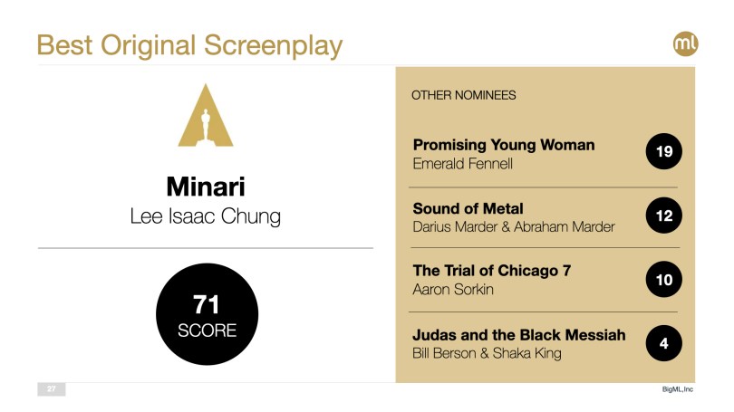This screenshot has height=412, width=734.
Task: Click the OTHER NOMINEES heading
Action: point(463,94)
